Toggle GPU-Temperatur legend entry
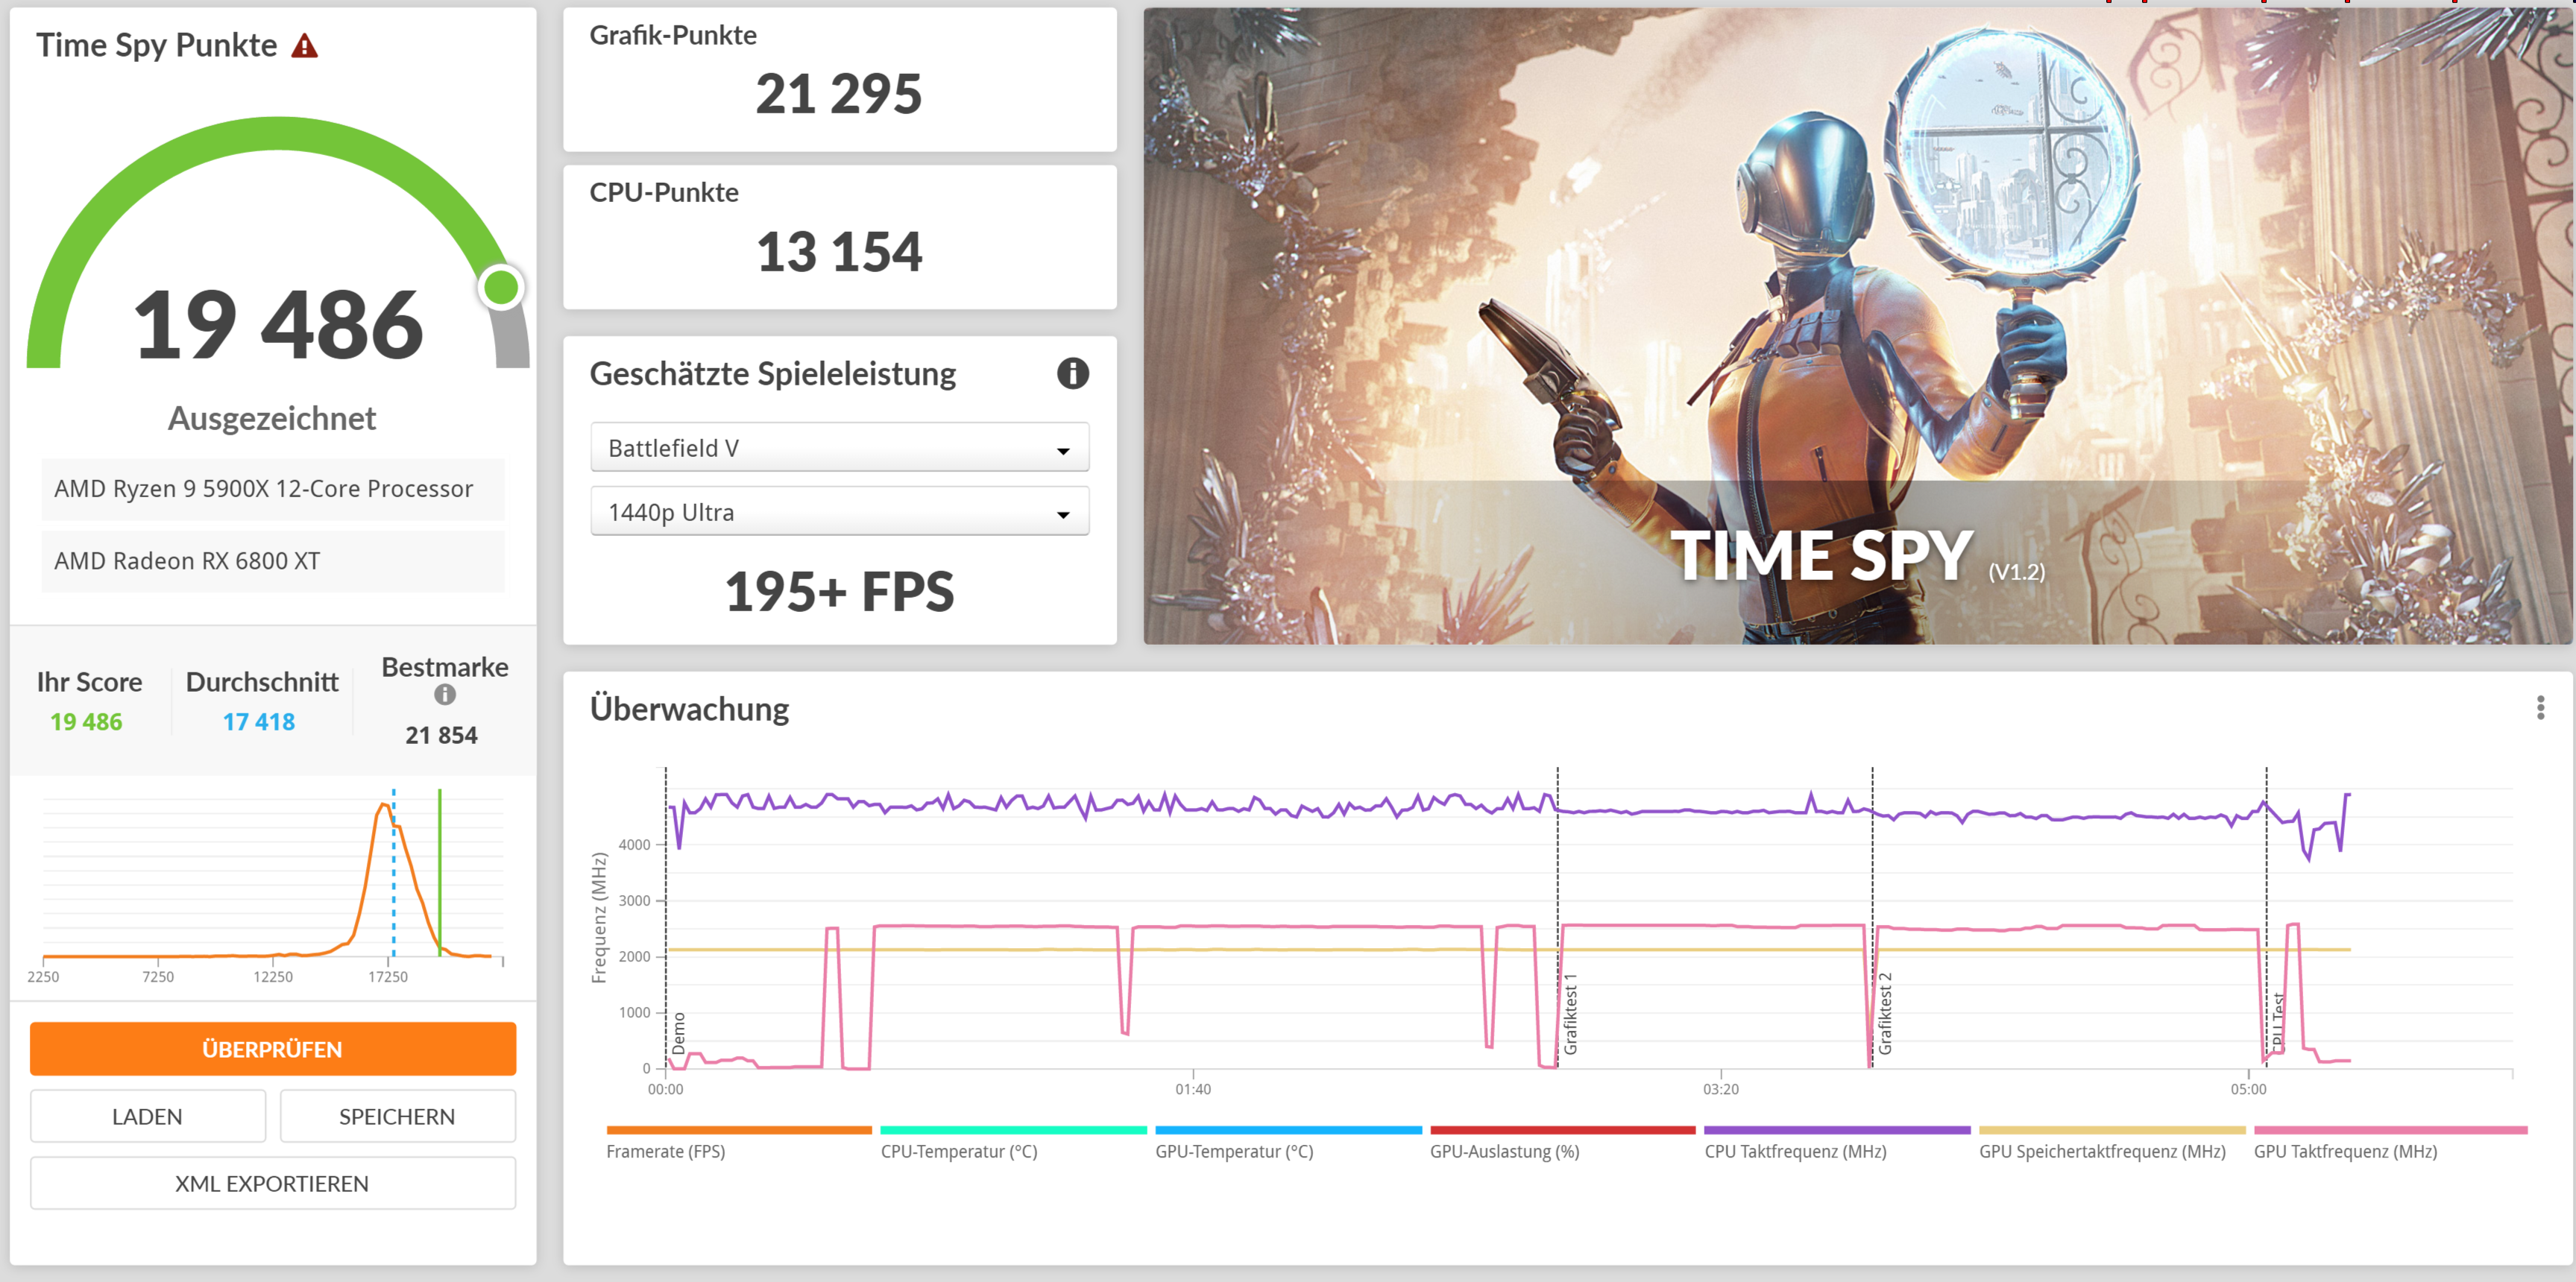 click(1233, 1151)
